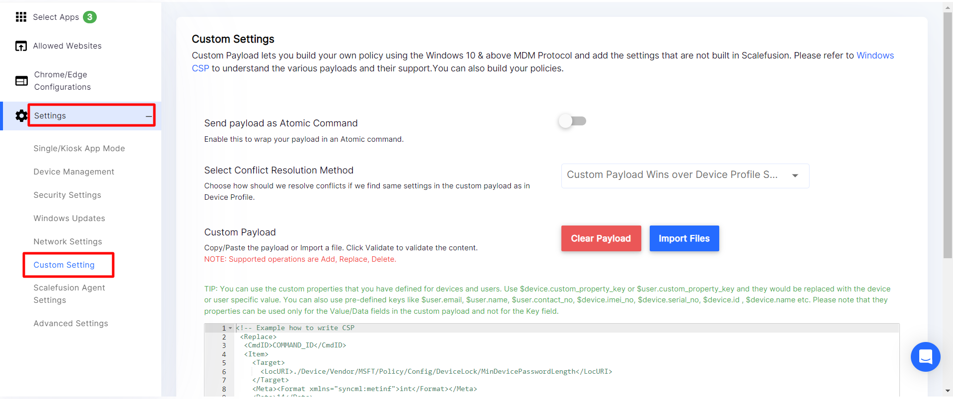The image size is (953, 399).
Task: Fold code at line 1 arrow
Action: [x=230, y=328]
